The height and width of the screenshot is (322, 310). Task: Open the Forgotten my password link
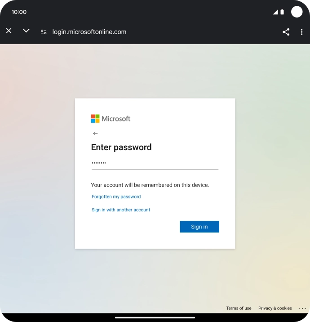point(116,197)
